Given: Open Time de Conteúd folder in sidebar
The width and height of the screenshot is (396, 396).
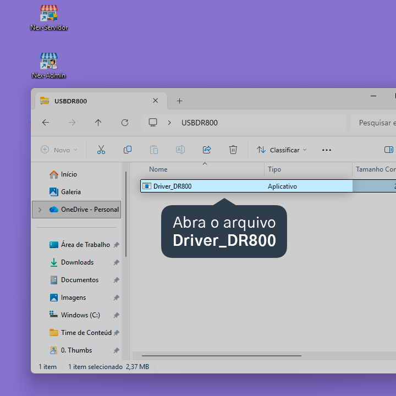Looking at the screenshot, I should (80, 333).
